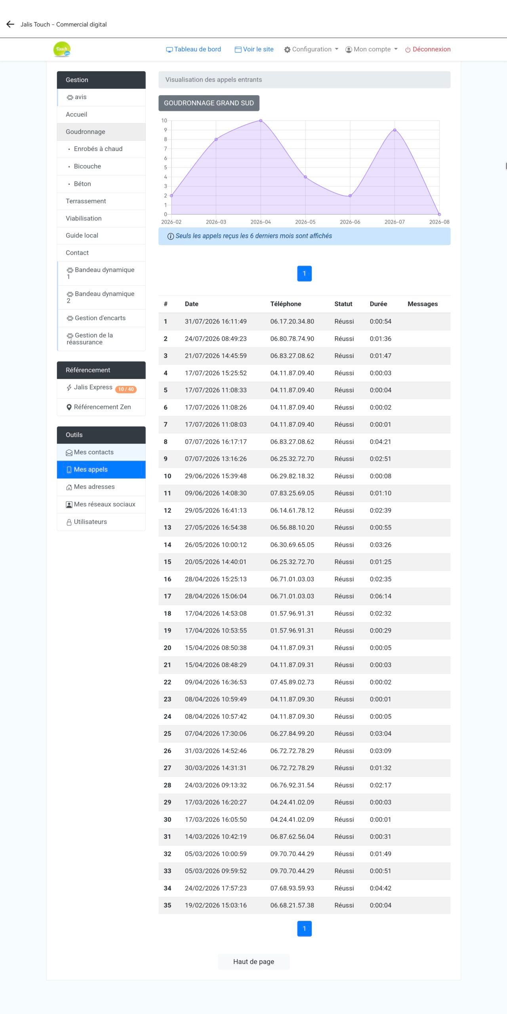Open Enrobés à chaud subpage
Image resolution: width=507 pixels, height=1014 pixels.
coord(101,149)
